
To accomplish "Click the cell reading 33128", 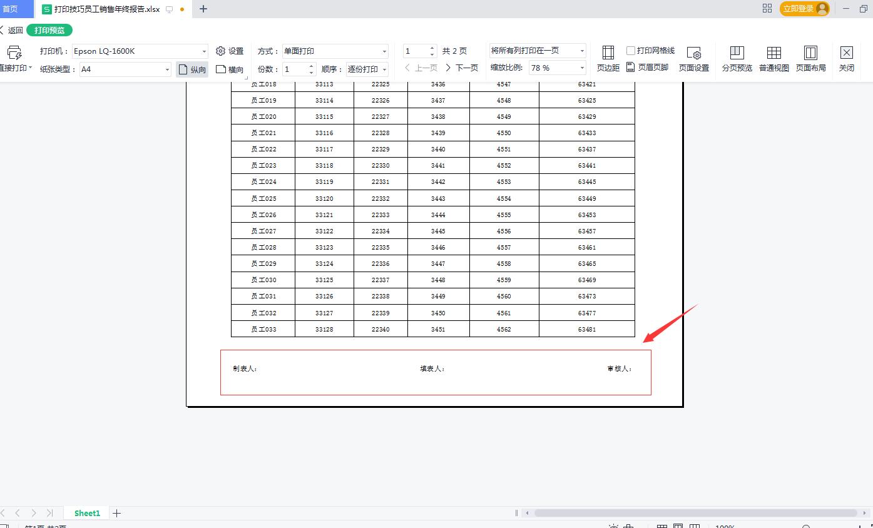I will 324,329.
